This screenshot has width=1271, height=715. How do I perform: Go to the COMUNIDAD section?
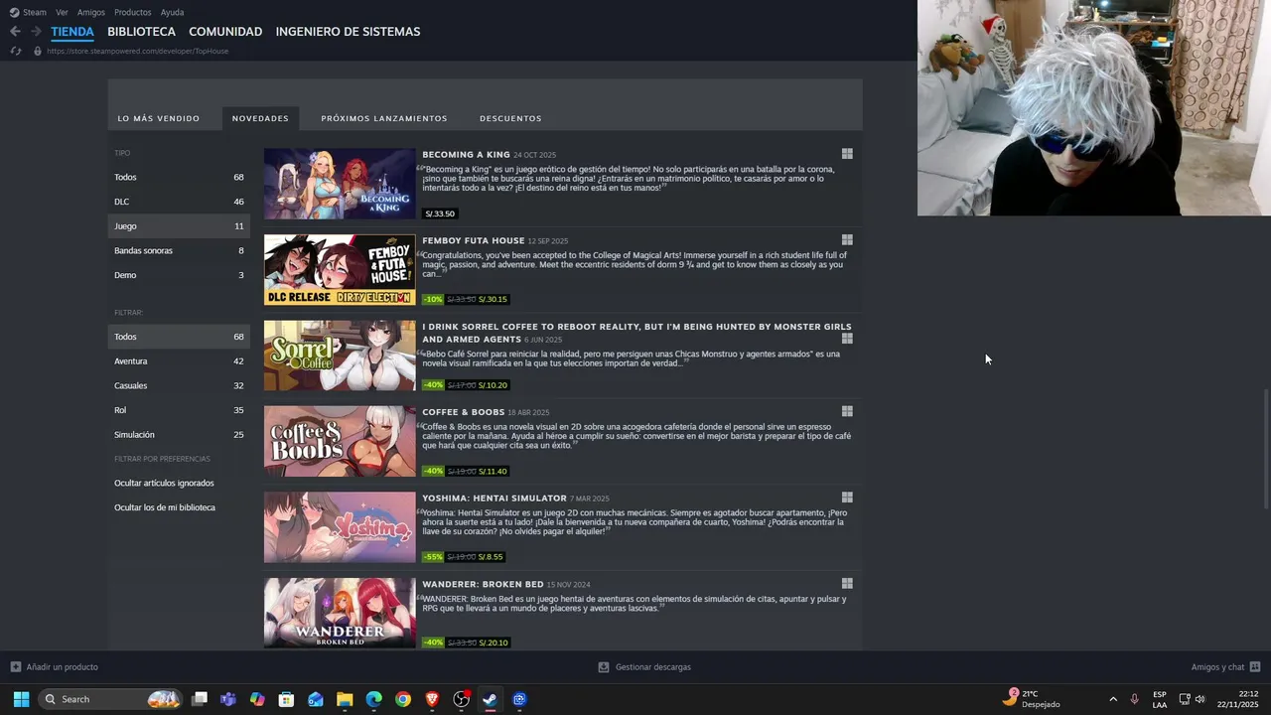point(225,32)
